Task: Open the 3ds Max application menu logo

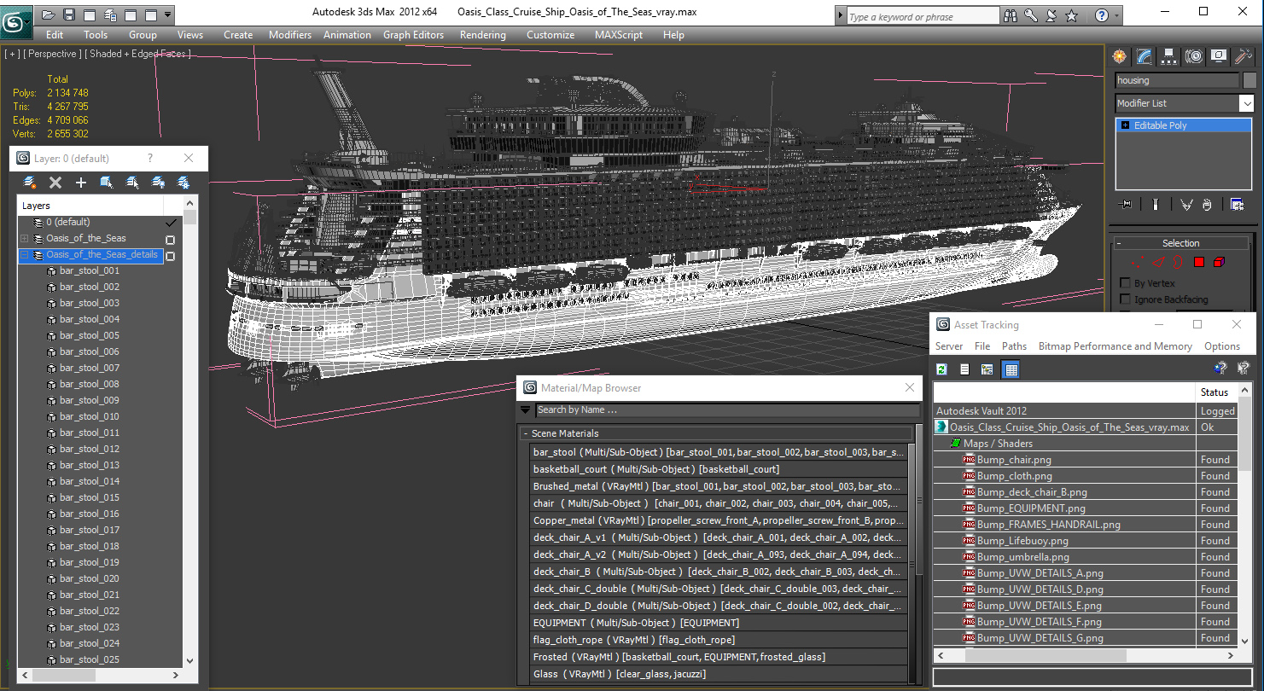Action: tap(15, 20)
